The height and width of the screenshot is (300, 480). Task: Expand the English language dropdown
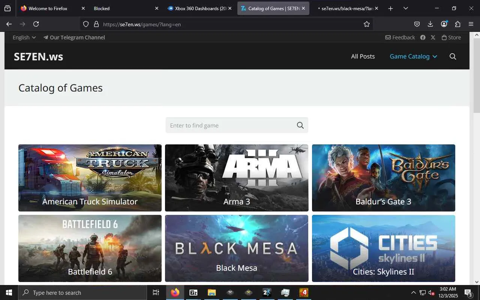click(24, 37)
